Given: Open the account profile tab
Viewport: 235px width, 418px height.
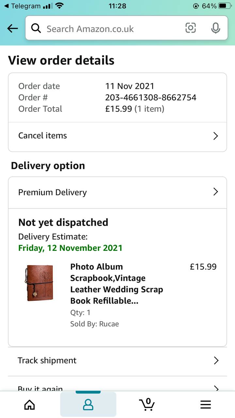Looking at the screenshot, I should 88,405.
